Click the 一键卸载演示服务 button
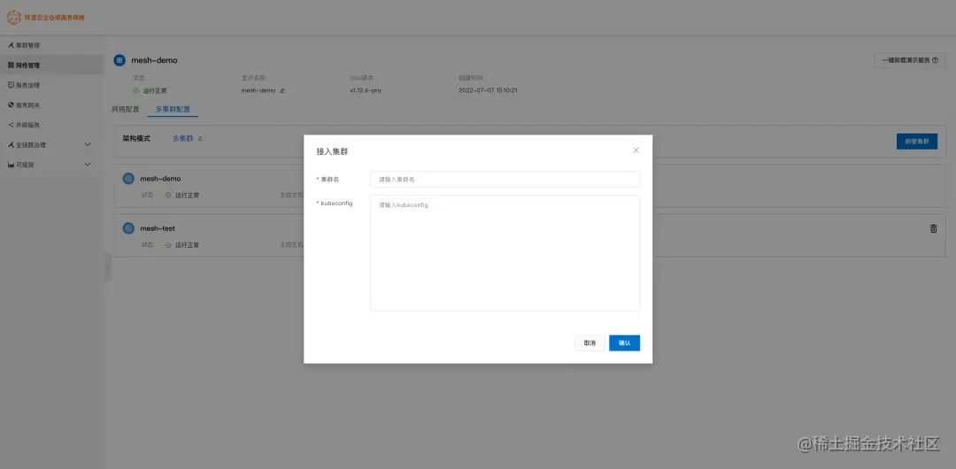 [x=910, y=60]
